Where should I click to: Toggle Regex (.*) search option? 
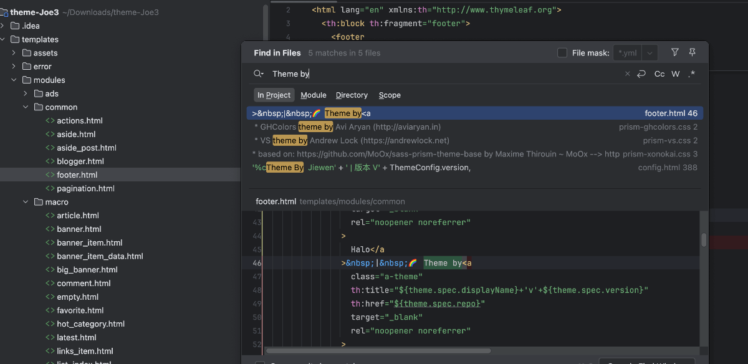[691, 74]
